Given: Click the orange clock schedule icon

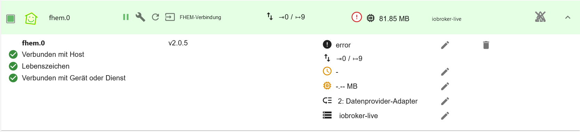Looking at the screenshot, I should [327, 71].
